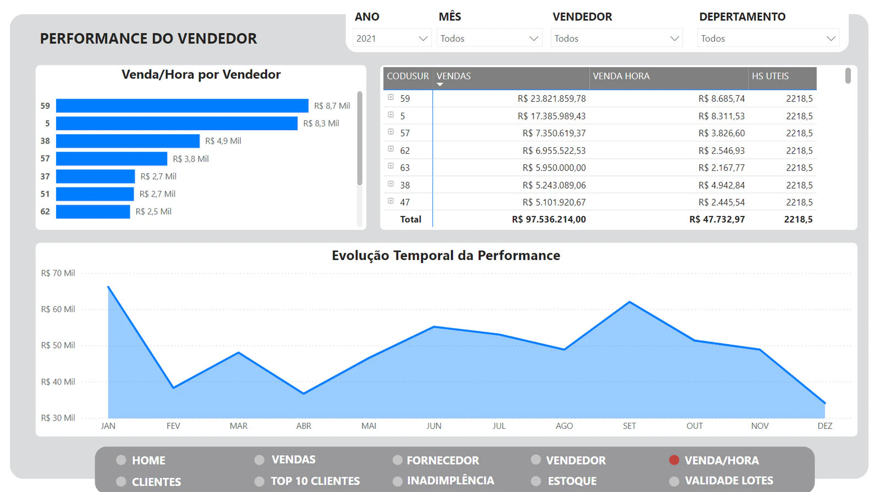
Task: Select the VENDEDOR navigation radio button
Action: coord(536,460)
